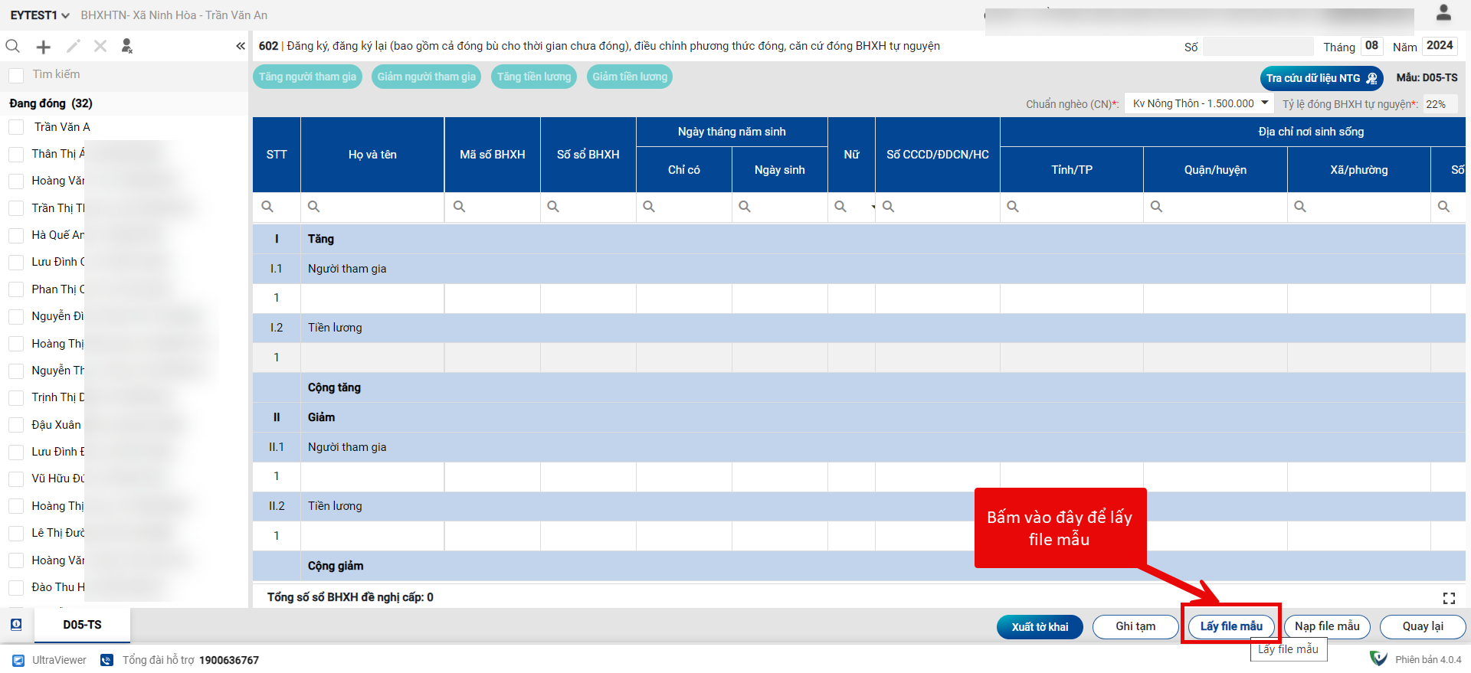Add a new participant with plus icon

tap(44, 47)
